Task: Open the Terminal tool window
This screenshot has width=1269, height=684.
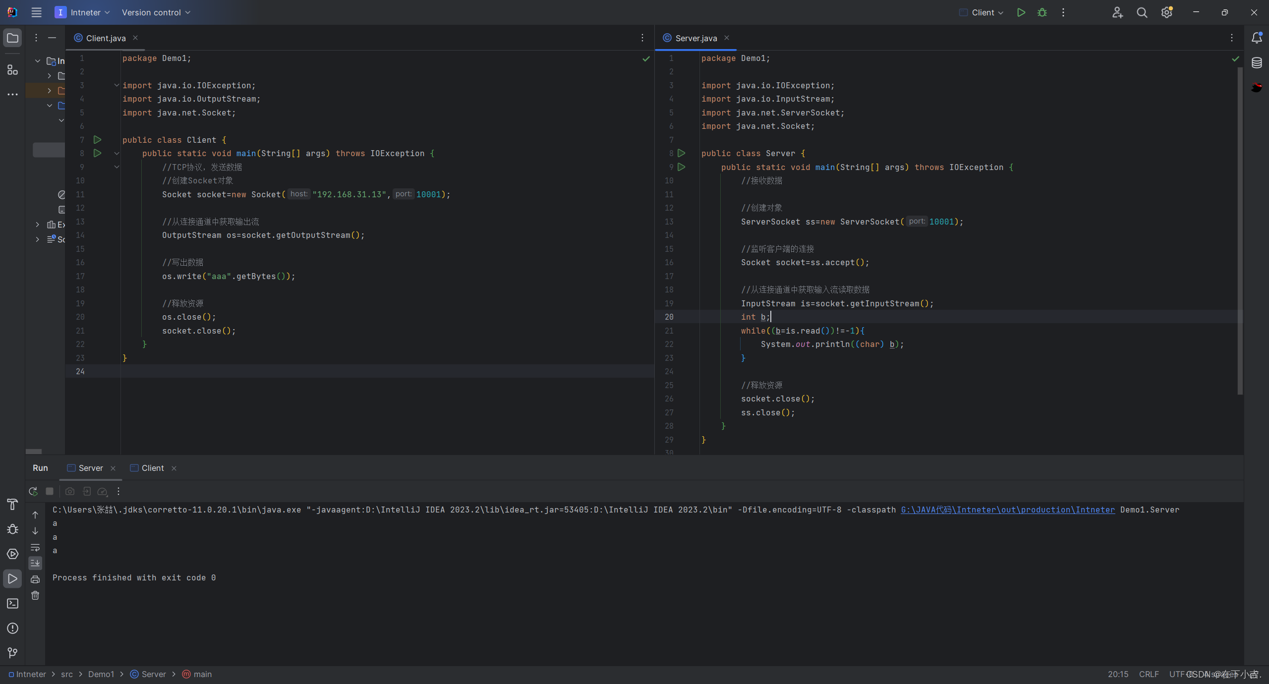Action: pos(12,604)
